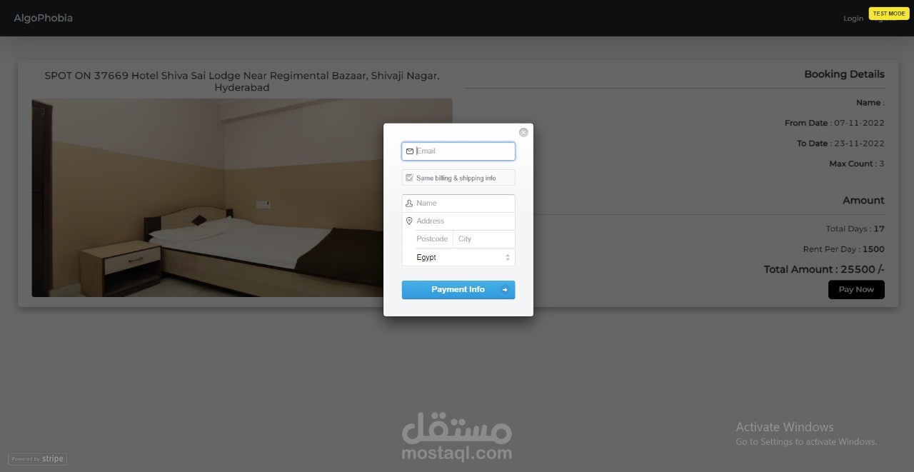
Task: Click into the Name field
Action: point(458,204)
